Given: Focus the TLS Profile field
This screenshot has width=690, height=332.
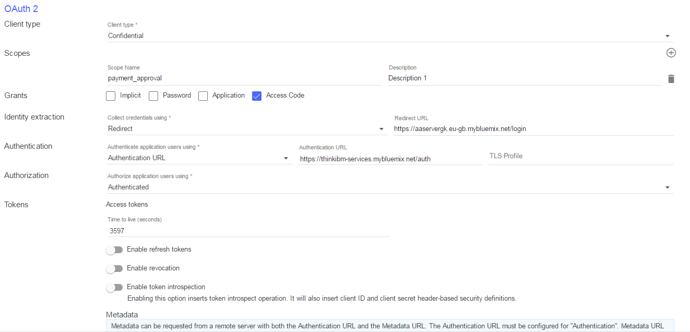Looking at the screenshot, I should click(x=581, y=156).
